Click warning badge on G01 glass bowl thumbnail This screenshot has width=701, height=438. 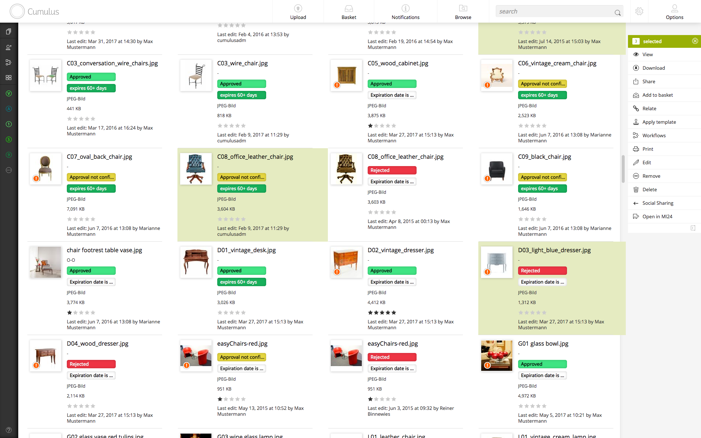click(487, 365)
